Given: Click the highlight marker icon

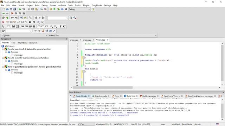Looking at the screenshot, I should point(43,31).
